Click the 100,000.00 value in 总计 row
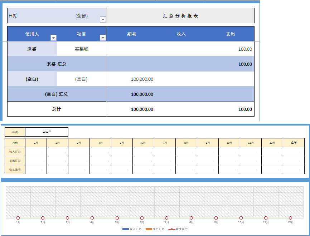 142,109
